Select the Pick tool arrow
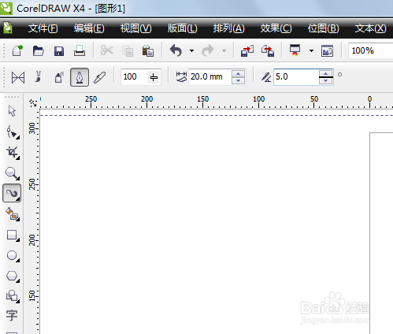This screenshot has height=334, width=393. 12,110
